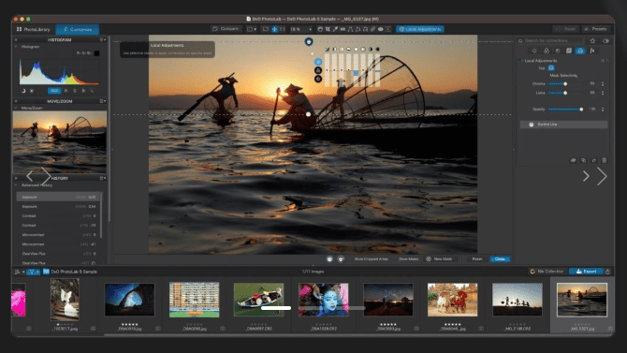The height and width of the screenshot is (353, 627).
Task: Open the Color corrections palette tab
Action: tap(547, 51)
